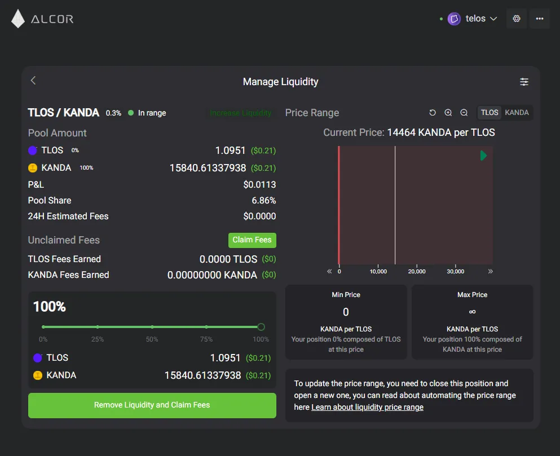Click the Alcor logo
Image resolution: width=560 pixels, height=456 pixels.
point(42,19)
